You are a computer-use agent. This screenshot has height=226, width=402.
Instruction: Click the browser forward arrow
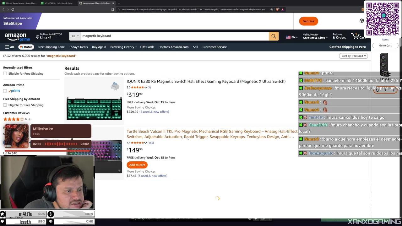pos(8,9)
